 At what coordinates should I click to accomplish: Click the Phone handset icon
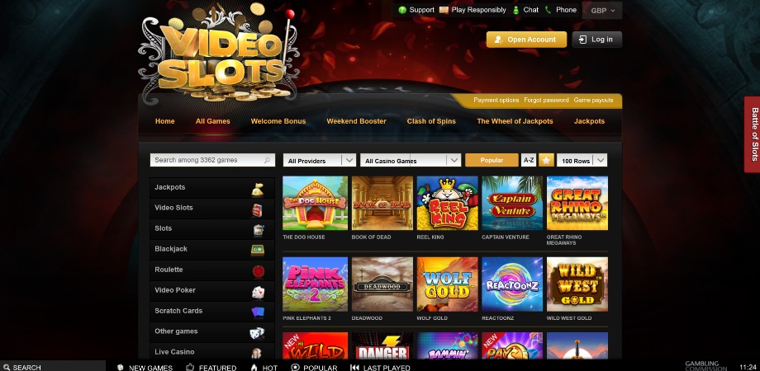tap(549, 10)
